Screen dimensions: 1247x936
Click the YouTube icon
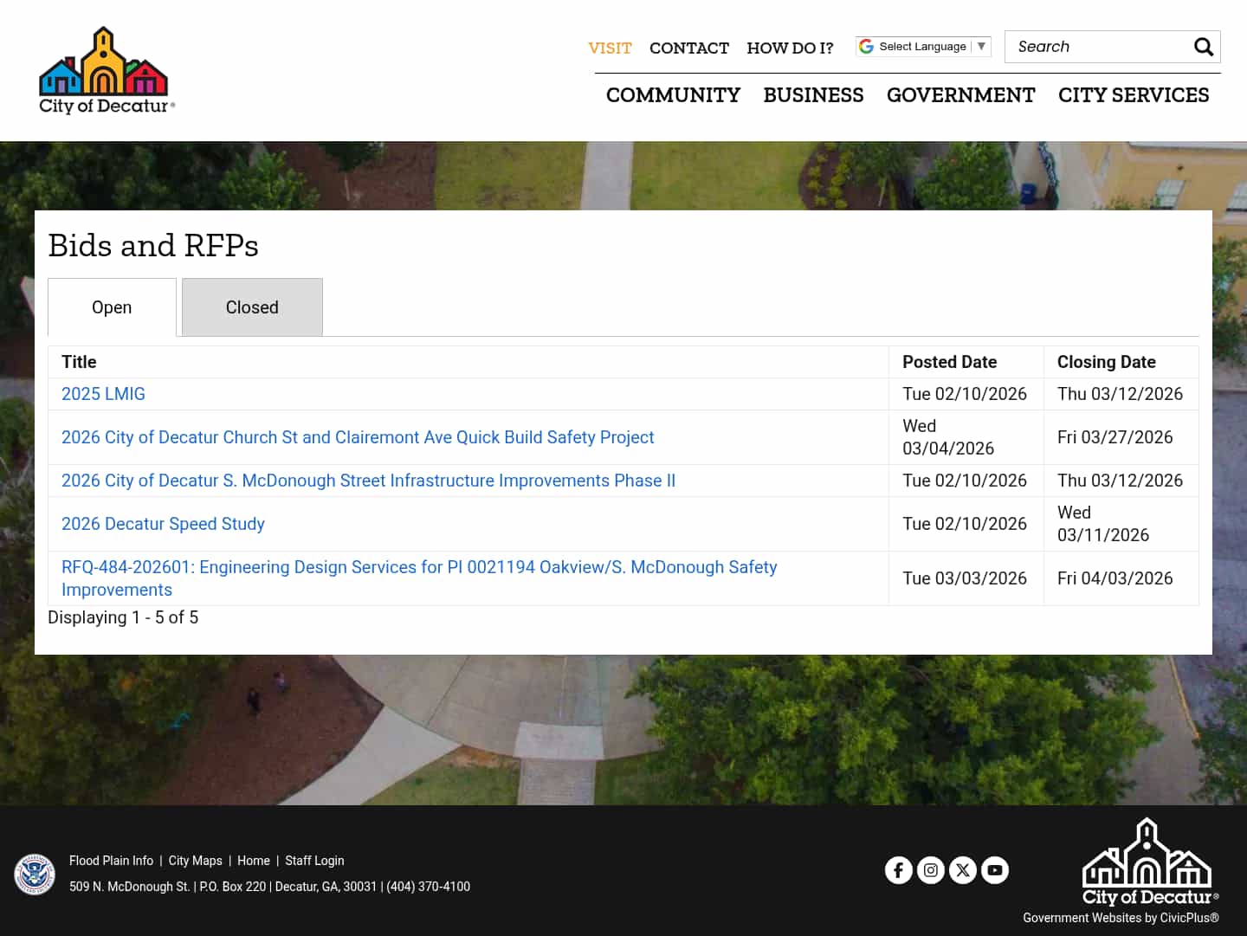point(995,870)
